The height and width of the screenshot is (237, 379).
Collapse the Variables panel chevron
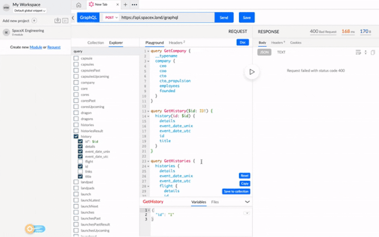pyautogui.click(x=247, y=202)
